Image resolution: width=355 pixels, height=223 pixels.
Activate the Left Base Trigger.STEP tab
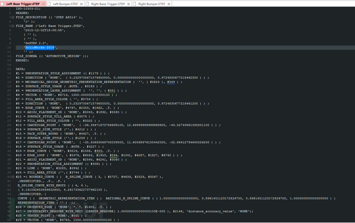pos(23,4)
